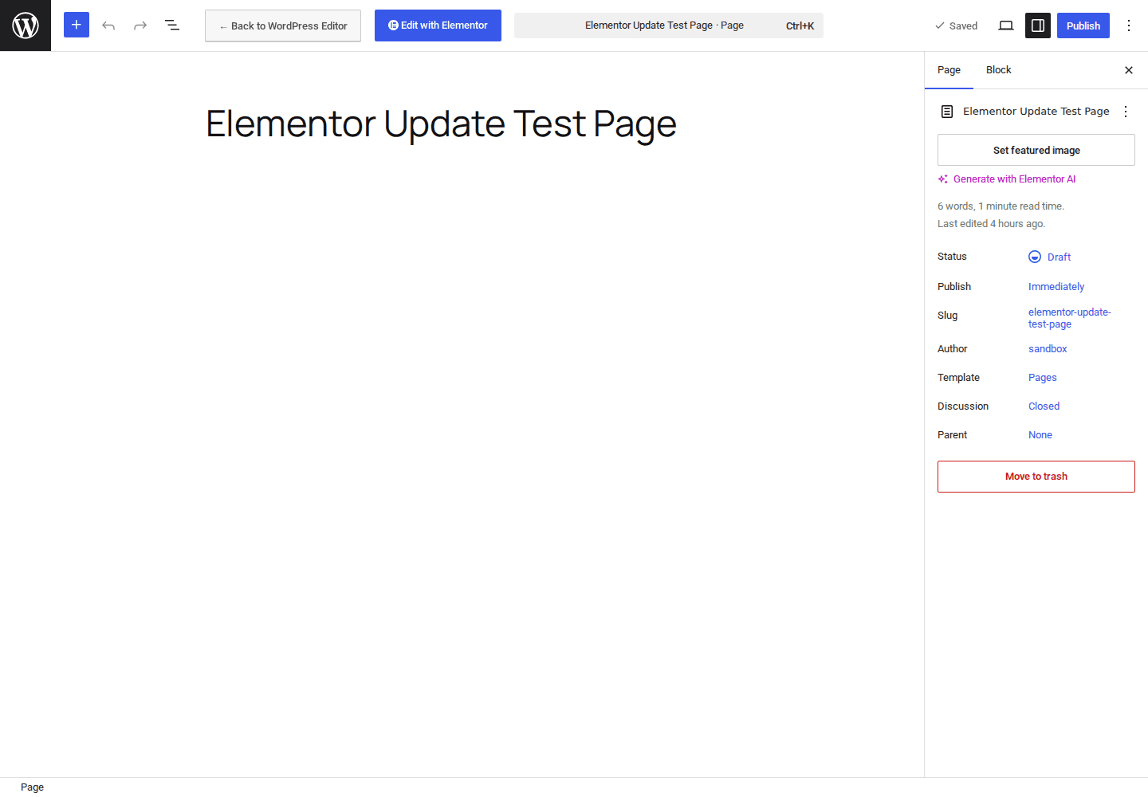The image size is (1148, 797).
Task: Click the Last edited 4 hours ago text
Action: coord(991,224)
